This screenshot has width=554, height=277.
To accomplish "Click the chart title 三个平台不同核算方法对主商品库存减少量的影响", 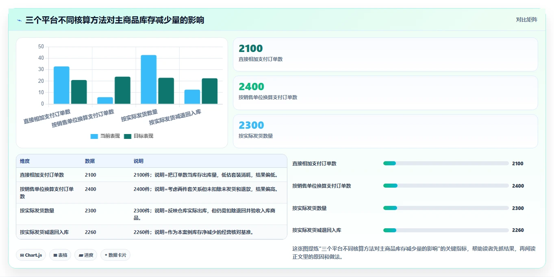I will coord(115,20).
